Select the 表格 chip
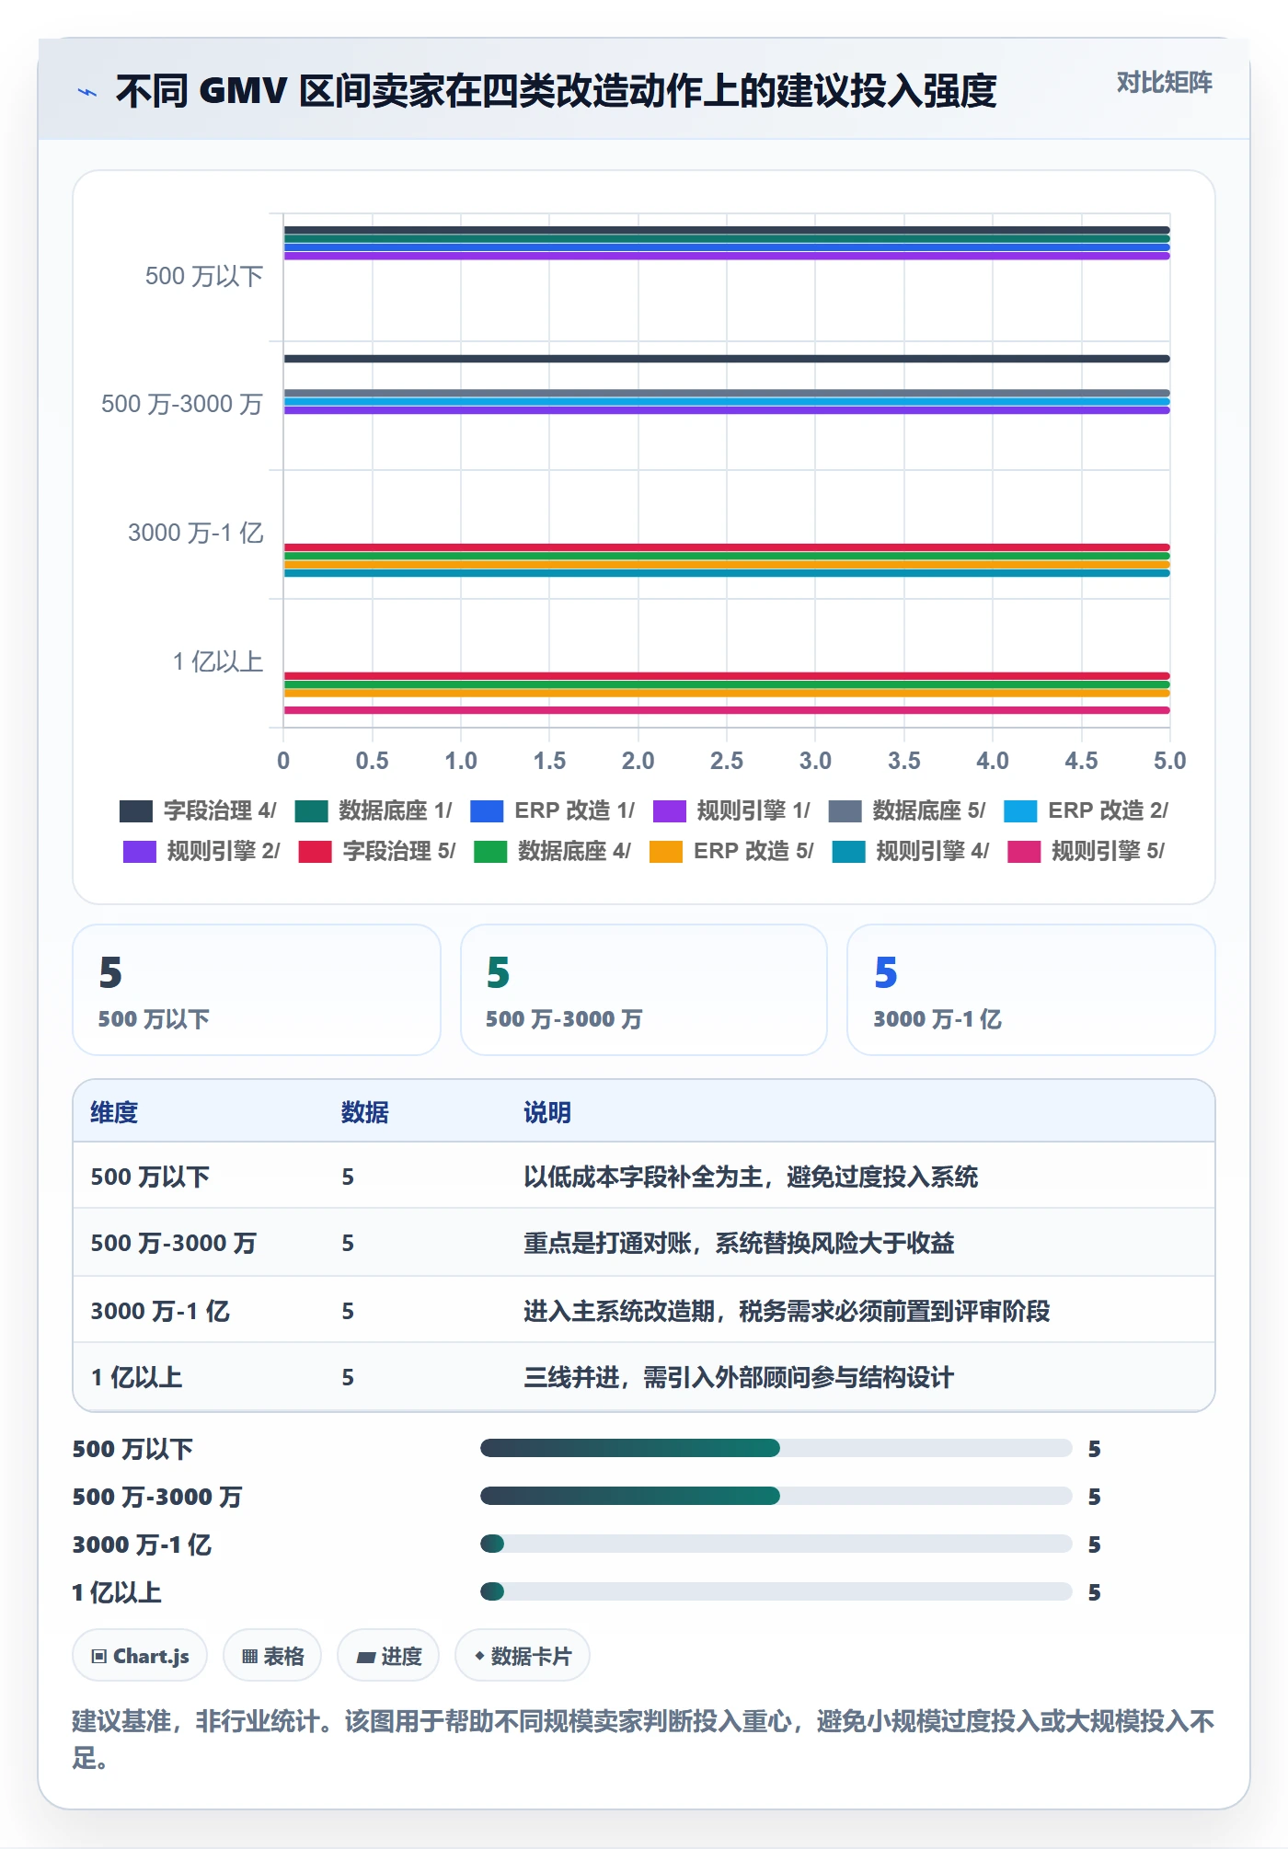Image resolution: width=1288 pixels, height=1849 pixels. (x=272, y=1656)
